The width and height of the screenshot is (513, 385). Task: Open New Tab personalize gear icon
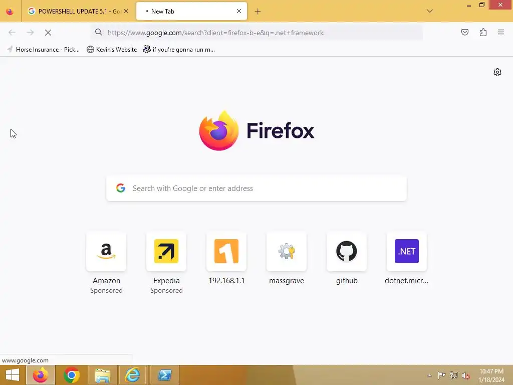point(497,72)
